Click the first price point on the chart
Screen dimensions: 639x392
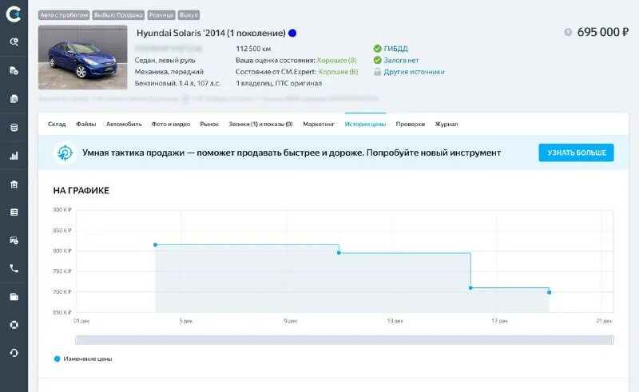pyautogui.click(x=155, y=245)
